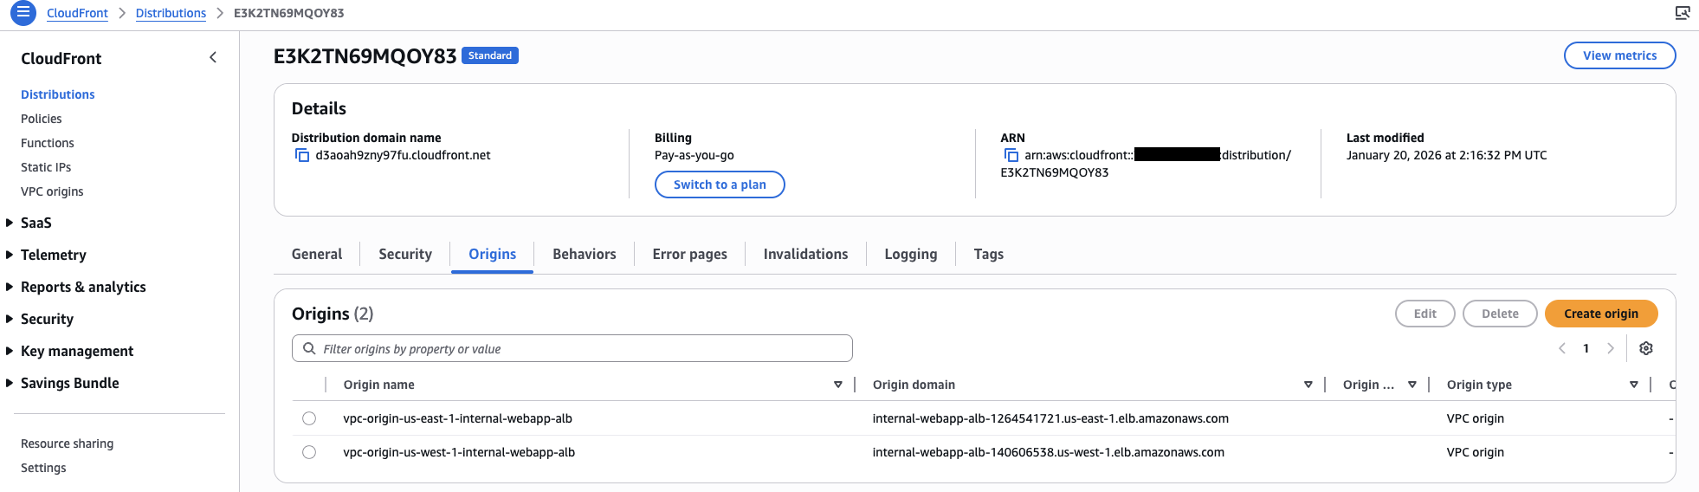The width and height of the screenshot is (1699, 492).
Task: Sort by Origin name column arrow
Action: (x=837, y=385)
